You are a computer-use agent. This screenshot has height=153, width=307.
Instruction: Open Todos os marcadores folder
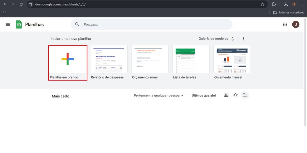click(289, 12)
